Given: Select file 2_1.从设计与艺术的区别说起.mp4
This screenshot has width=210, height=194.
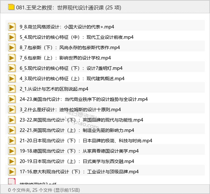Looking at the screenshot, I should click(x=54, y=89).
